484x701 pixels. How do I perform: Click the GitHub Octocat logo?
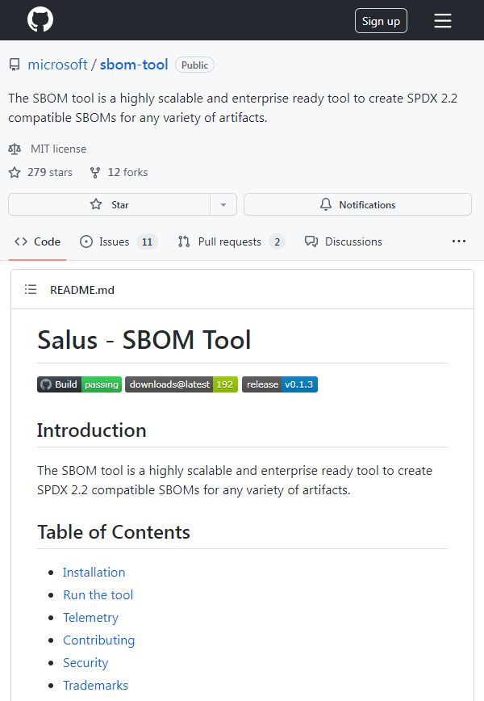pos(40,20)
